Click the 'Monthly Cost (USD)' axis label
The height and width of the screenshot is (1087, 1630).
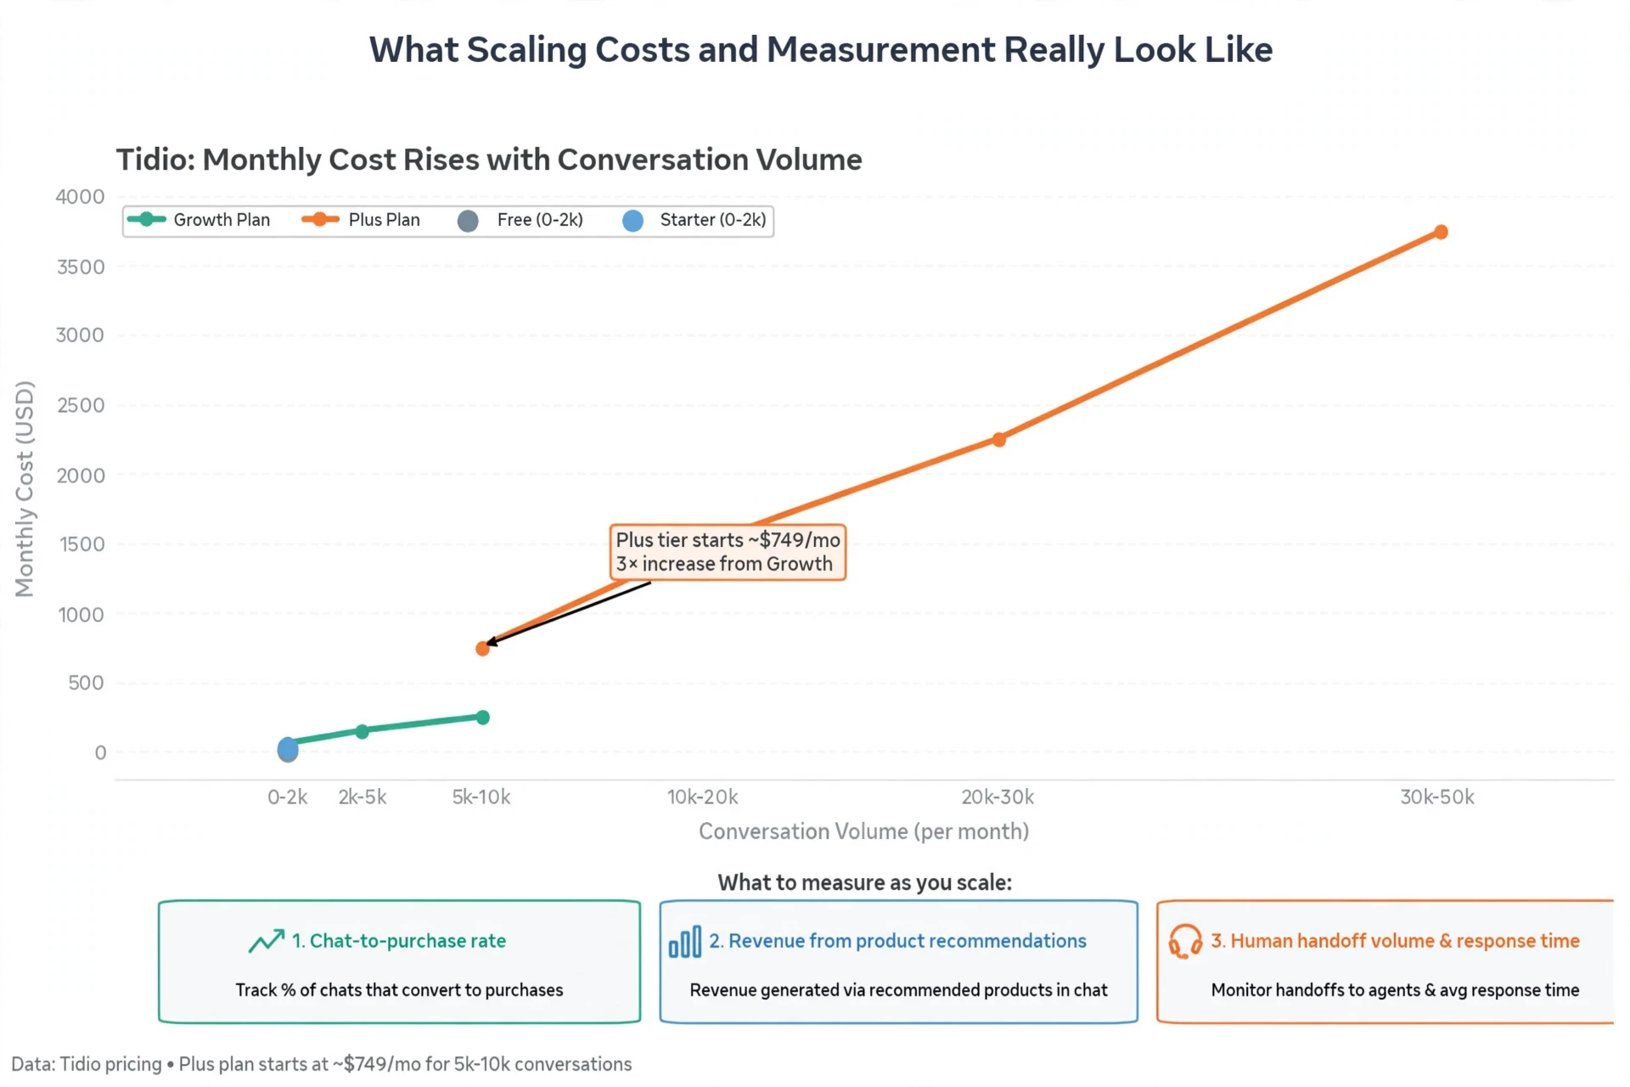(25, 489)
